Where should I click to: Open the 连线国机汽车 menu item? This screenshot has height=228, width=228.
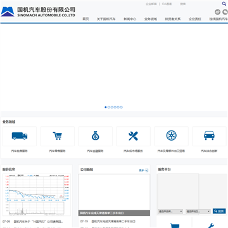coord(218,19)
